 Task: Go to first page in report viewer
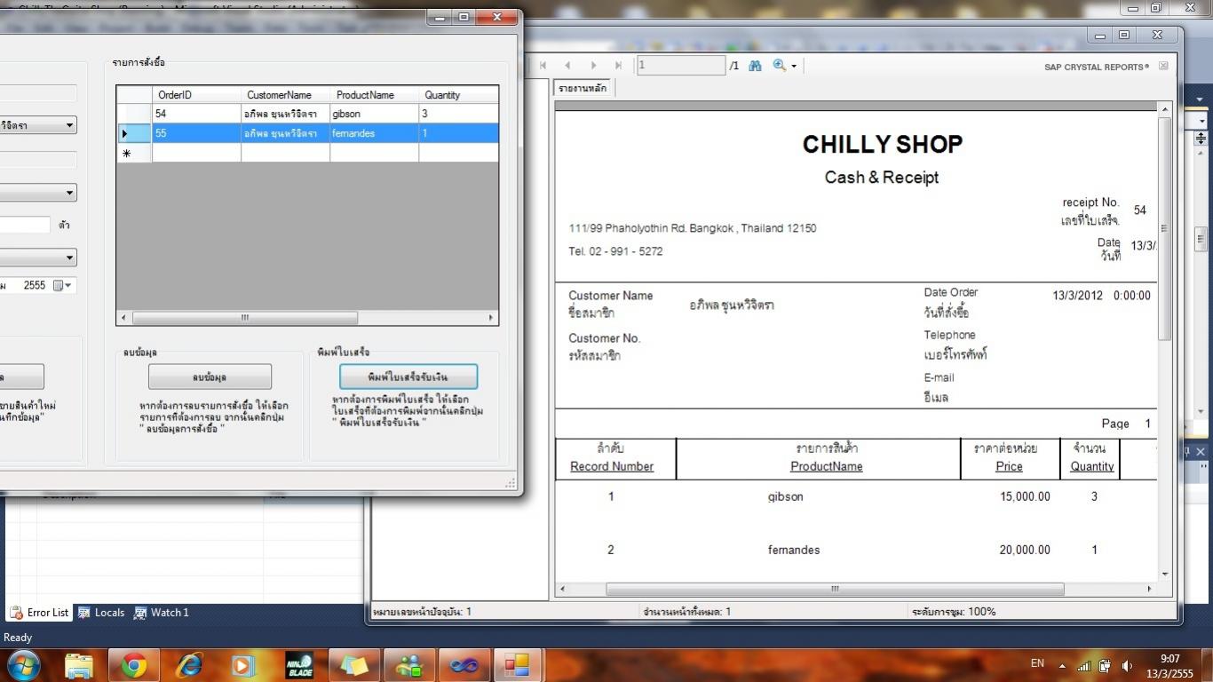pos(543,65)
